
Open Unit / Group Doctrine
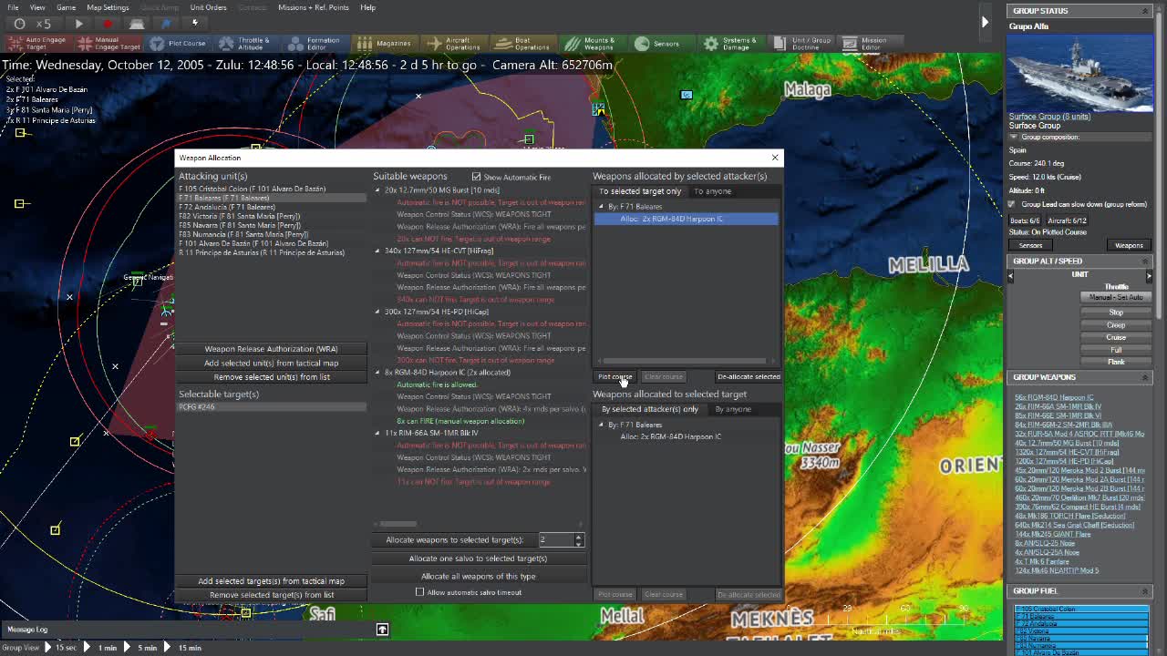pyautogui.click(x=801, y=43)
